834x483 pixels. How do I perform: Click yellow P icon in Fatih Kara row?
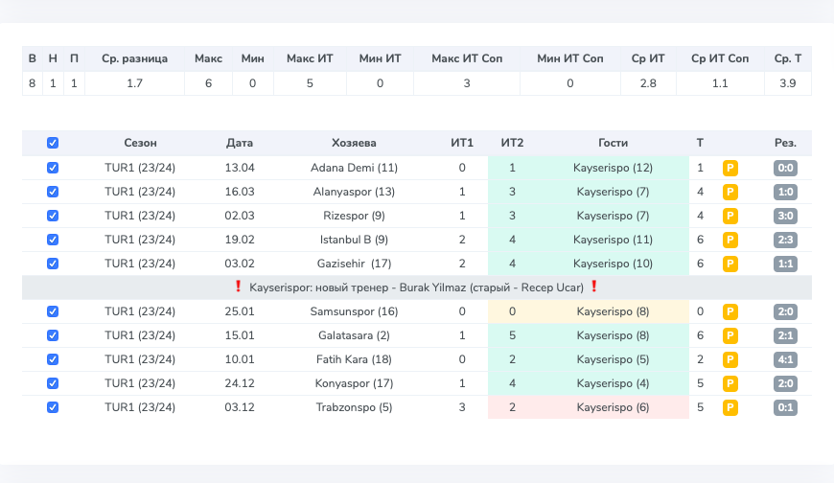(730, 359)
